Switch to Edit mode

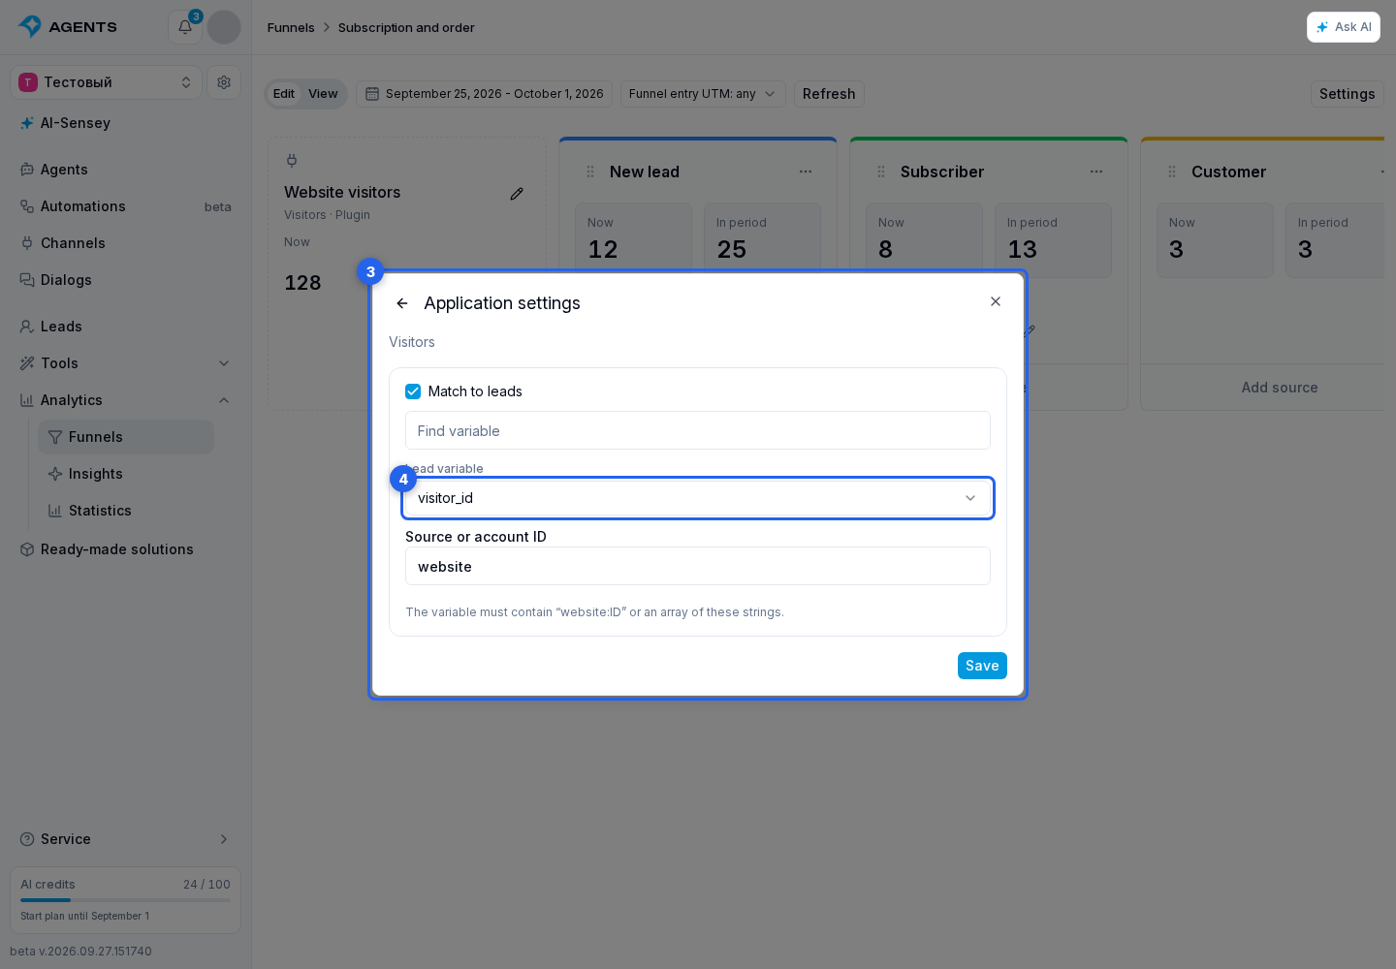[x=284, y=94]
